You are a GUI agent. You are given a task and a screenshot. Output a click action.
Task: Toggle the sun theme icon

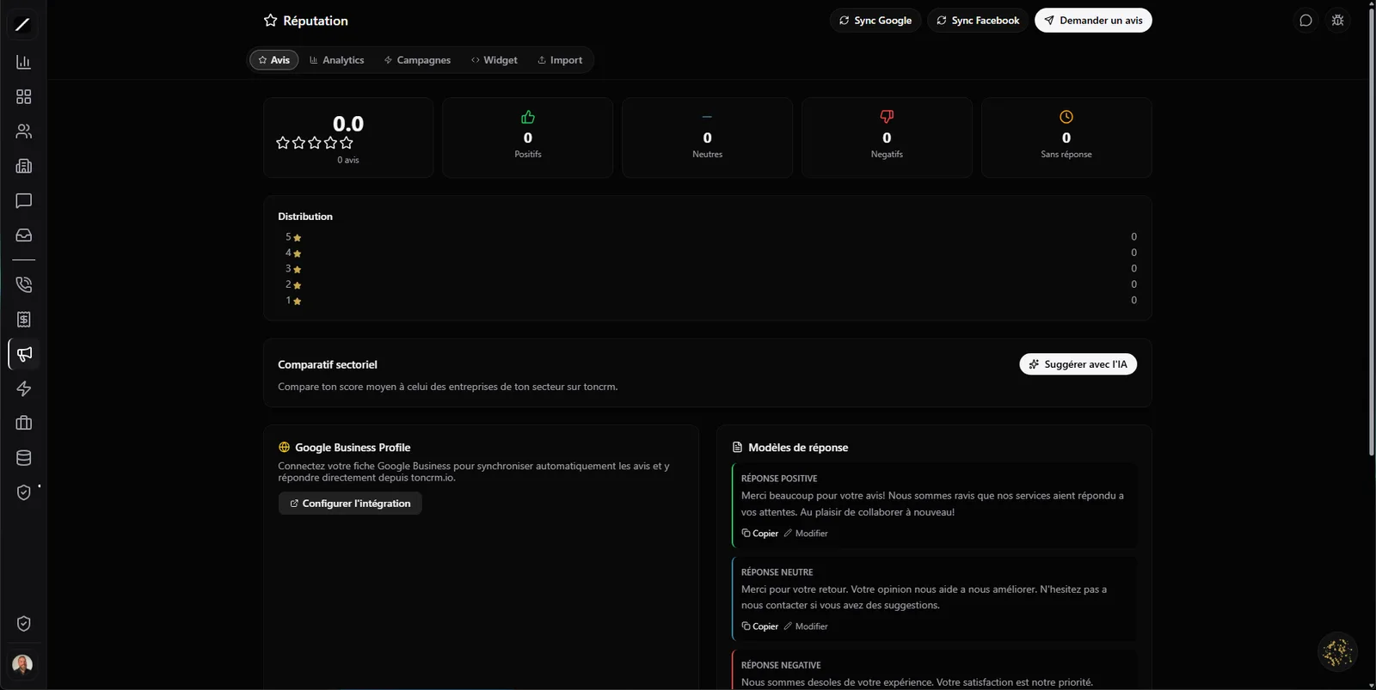1337,21
